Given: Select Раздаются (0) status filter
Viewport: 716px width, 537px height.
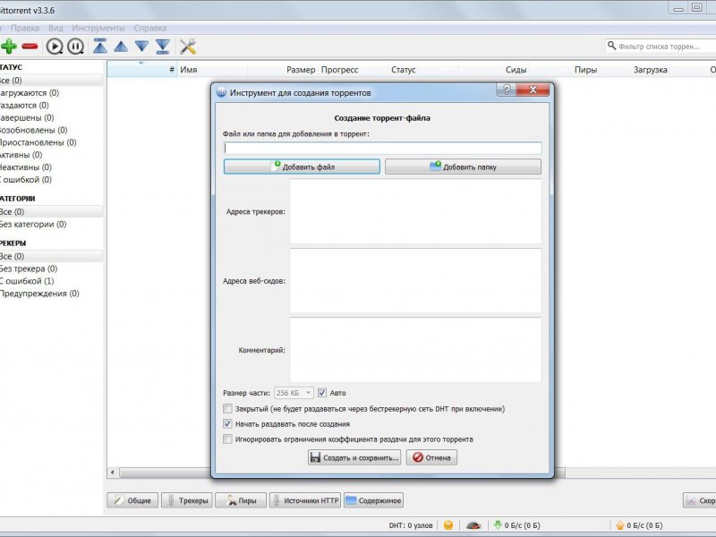Looking at the screenshot, I should click(x=24, y=105).
